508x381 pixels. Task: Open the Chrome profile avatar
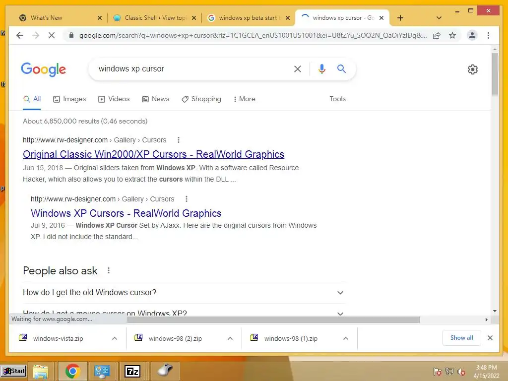[472, 35]
